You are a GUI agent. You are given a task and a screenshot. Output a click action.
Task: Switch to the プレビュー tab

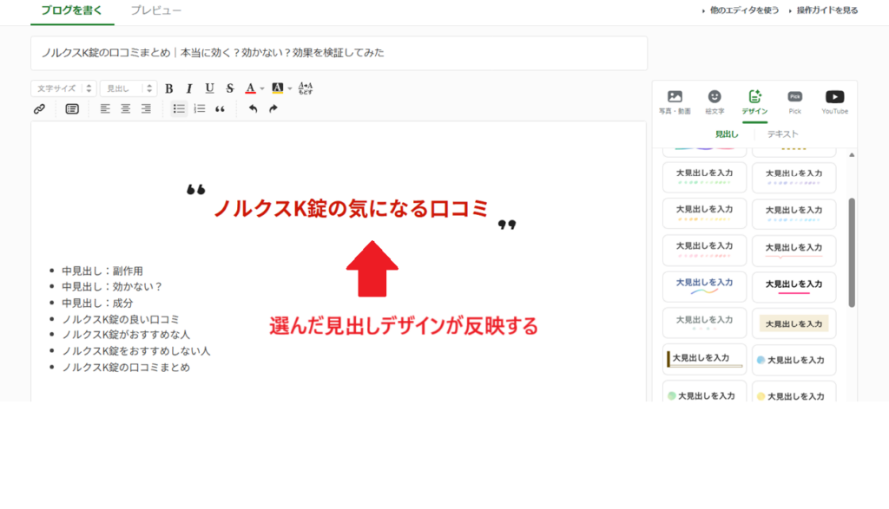click(156, 11)
